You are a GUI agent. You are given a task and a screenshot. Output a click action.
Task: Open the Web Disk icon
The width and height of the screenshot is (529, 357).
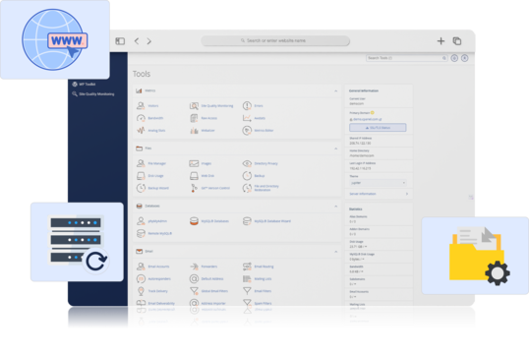(194, 176)
